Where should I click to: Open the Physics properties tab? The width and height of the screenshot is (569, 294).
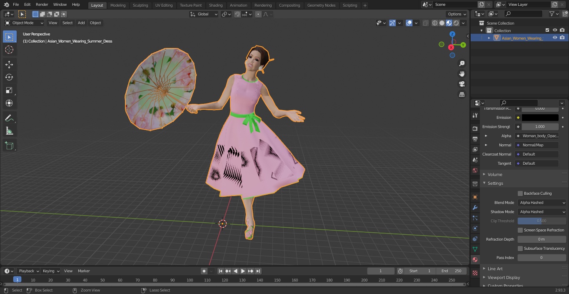point(475,228)
